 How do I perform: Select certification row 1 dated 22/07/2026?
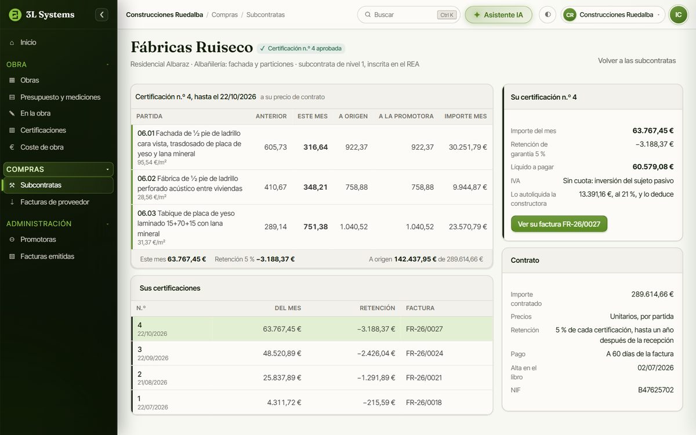[312, 402]
